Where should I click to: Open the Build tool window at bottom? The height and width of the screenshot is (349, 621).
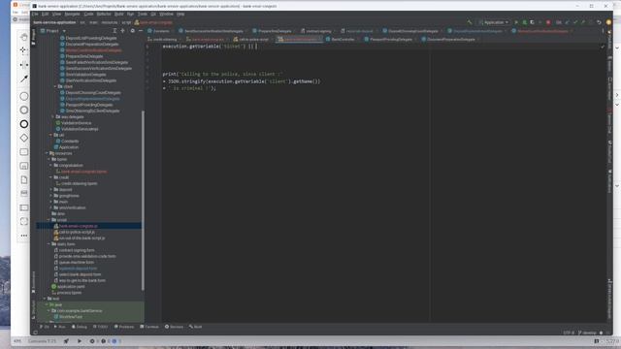pos(196,327)
